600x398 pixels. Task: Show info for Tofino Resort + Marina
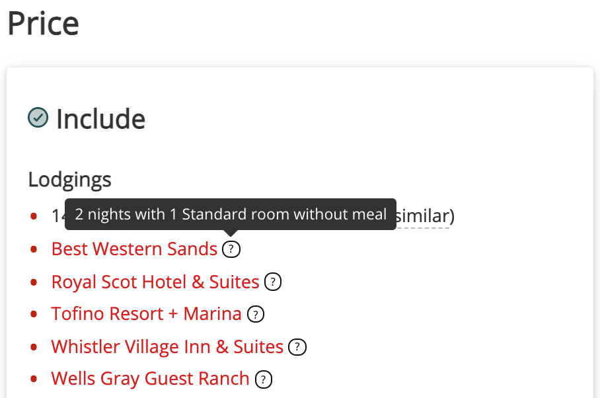pyautogui.click(x=255, y=315)
